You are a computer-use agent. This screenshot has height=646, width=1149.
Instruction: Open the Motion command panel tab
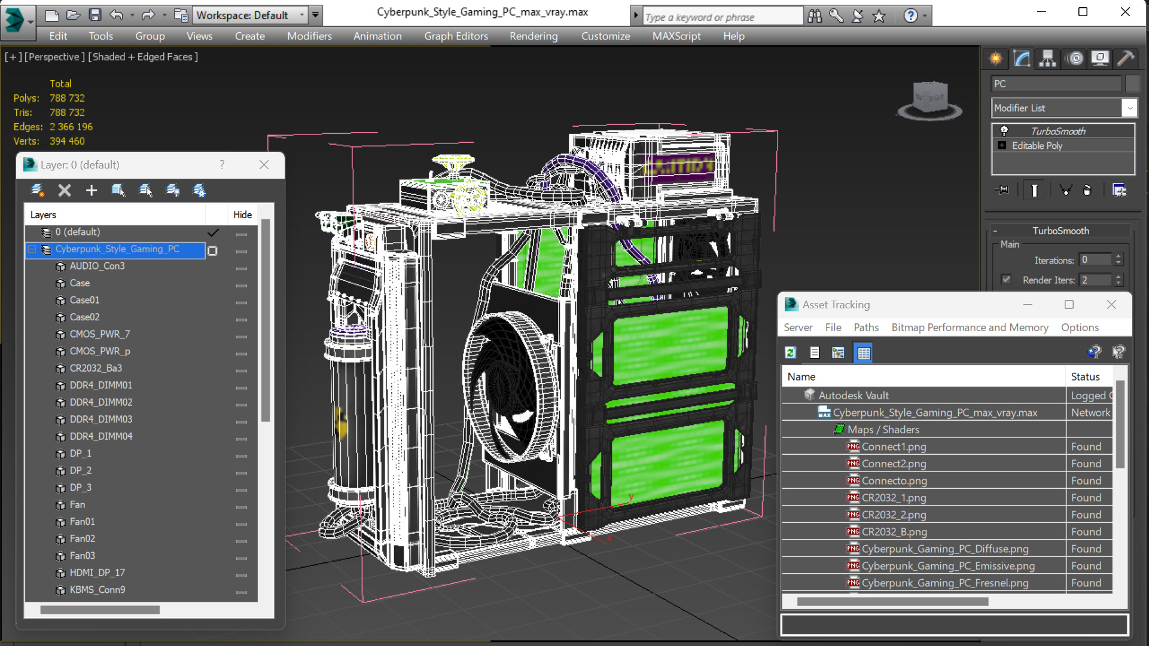click(x=1075, y=58)
